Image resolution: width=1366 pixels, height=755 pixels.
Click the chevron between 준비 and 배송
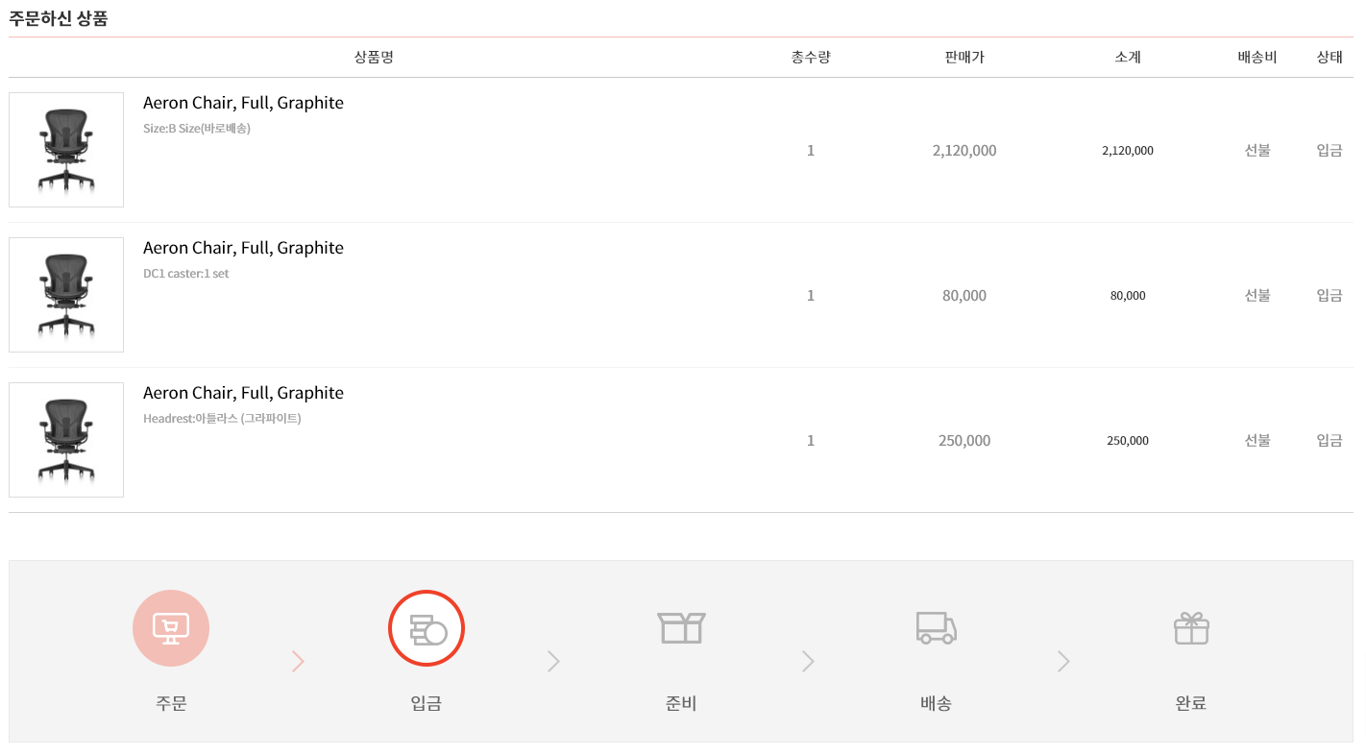coord(808,661)
